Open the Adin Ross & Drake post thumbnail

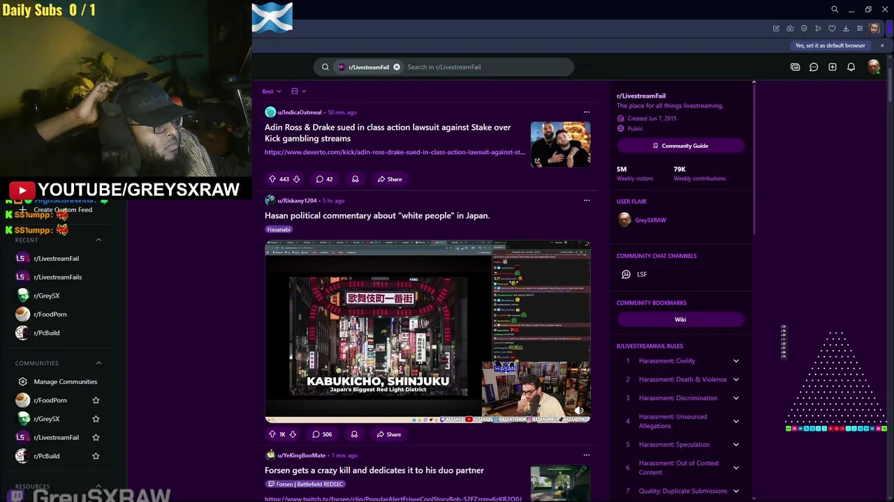(x=560, y=144)
